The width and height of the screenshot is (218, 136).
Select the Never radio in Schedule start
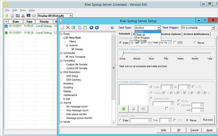coord(195,42)
